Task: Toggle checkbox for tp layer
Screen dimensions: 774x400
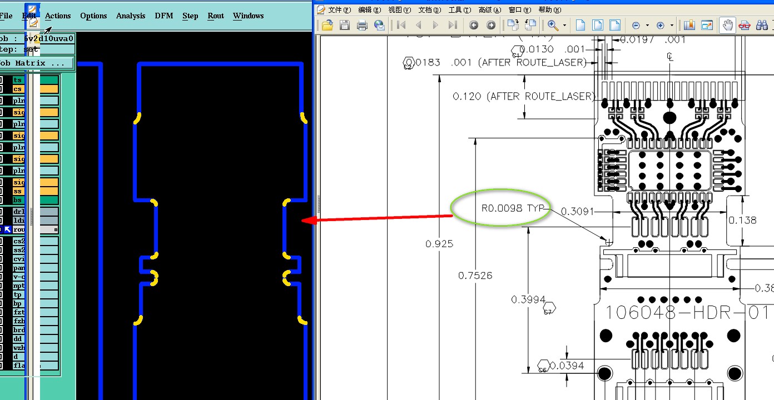Action: [x=1, y=294]
